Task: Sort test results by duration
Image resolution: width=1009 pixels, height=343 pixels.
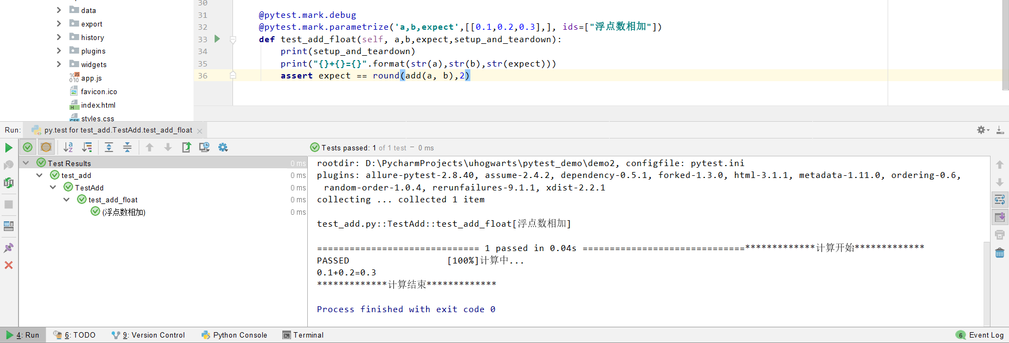Action: tap(87, 147)
